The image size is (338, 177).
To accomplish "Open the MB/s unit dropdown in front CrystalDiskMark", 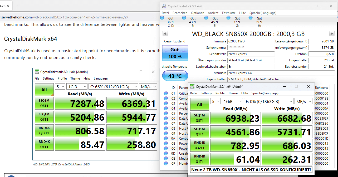I will click(303, 101).
